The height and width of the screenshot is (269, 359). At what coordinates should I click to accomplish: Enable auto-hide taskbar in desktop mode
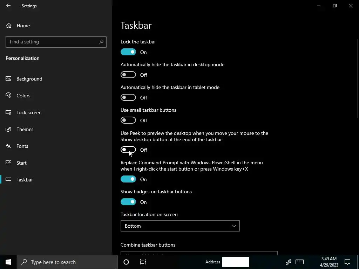point(128,75)
